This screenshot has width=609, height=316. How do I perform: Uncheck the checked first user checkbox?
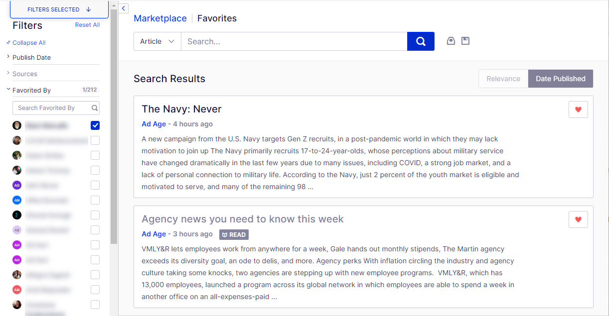point(95,125)
